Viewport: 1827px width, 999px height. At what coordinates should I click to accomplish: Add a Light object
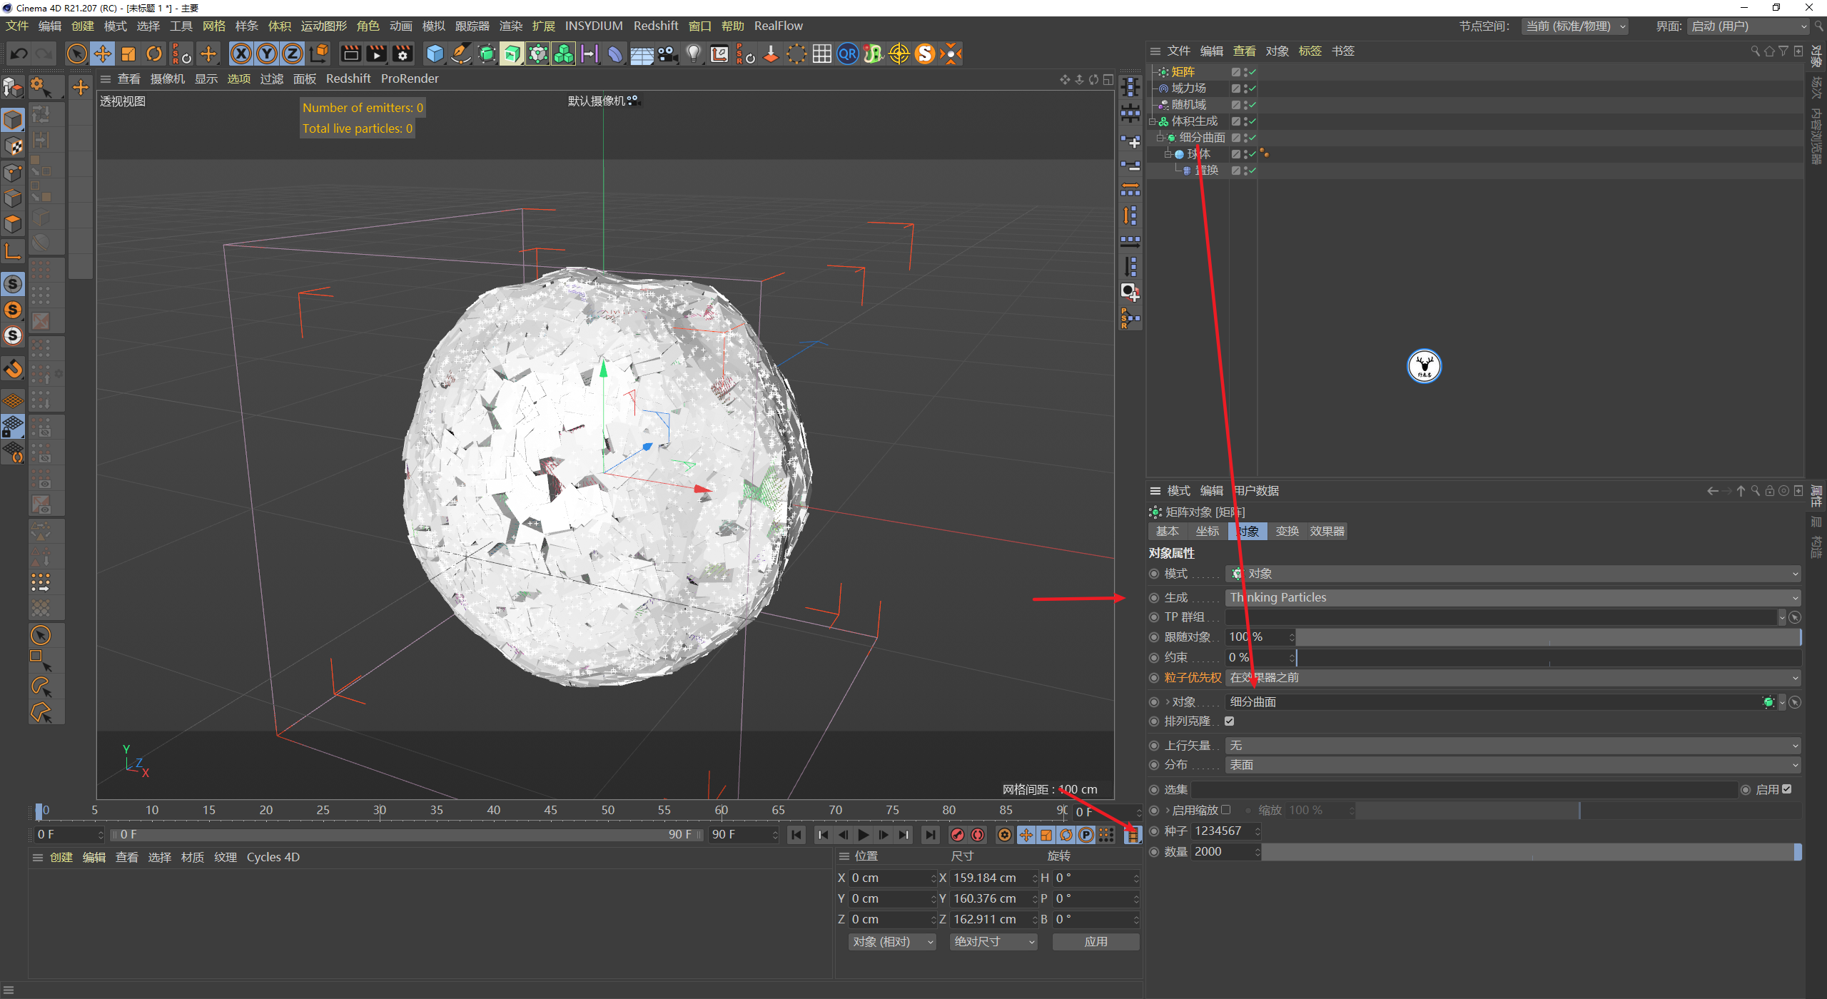click(694, 54)
